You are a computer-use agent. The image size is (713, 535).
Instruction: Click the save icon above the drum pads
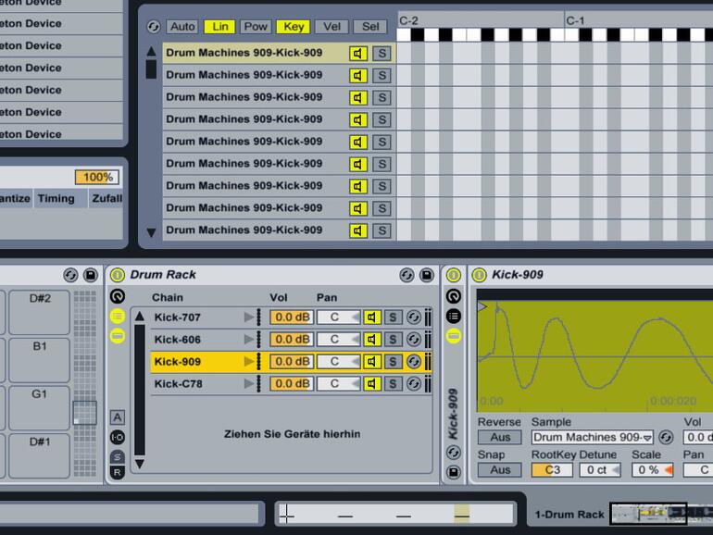click(91, 275)
